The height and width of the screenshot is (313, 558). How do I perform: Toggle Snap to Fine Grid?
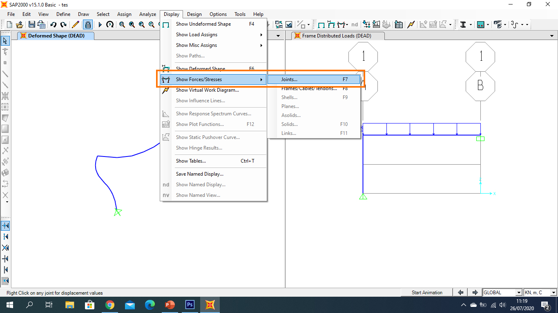click(x=5, y=280)
